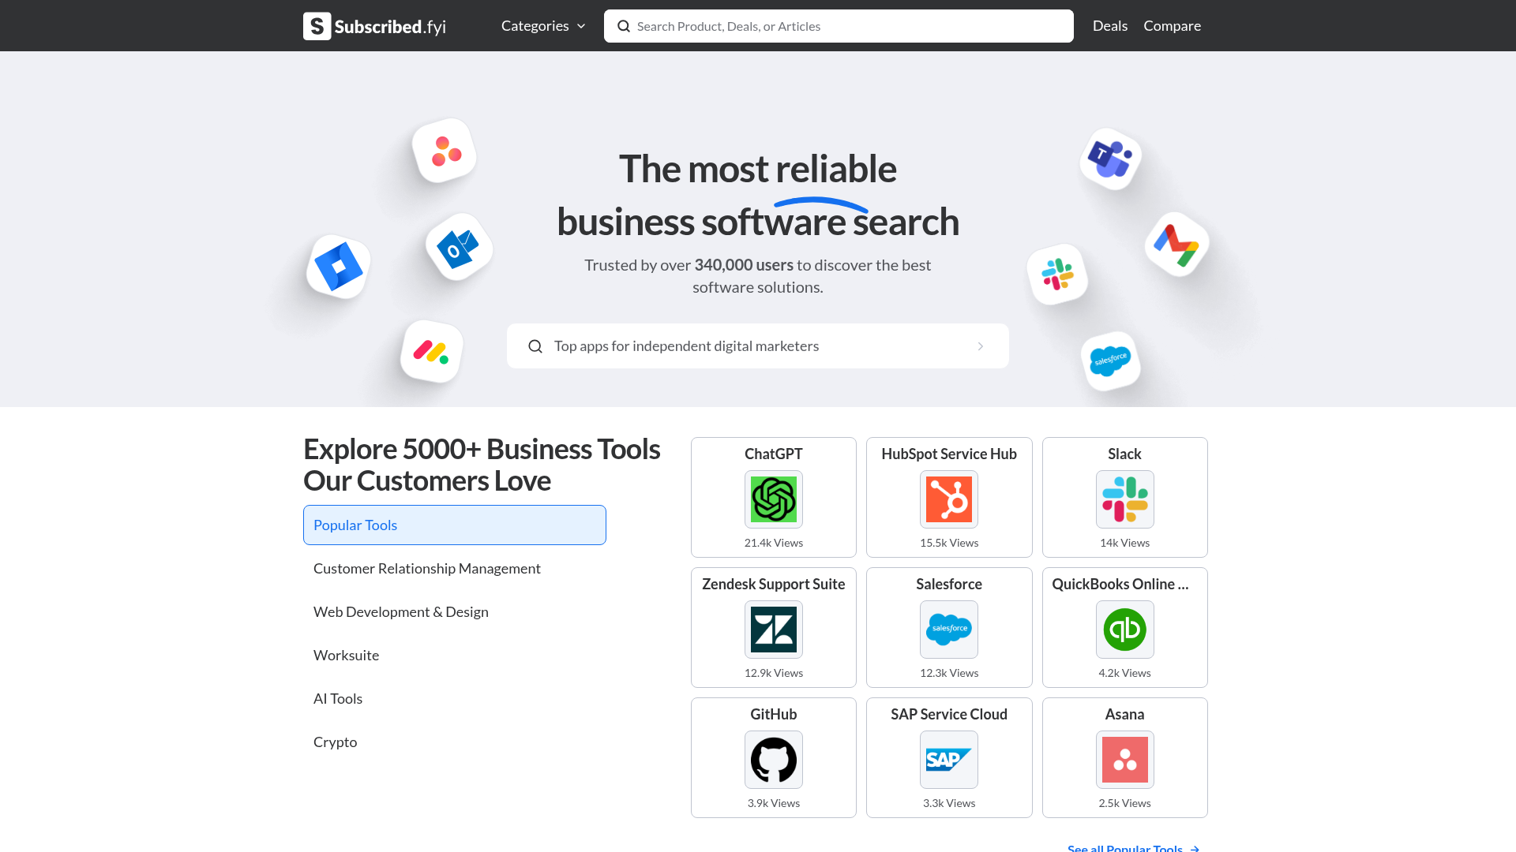
Task: Open the Slack card logo
Action: click(x=1125, y=499)
